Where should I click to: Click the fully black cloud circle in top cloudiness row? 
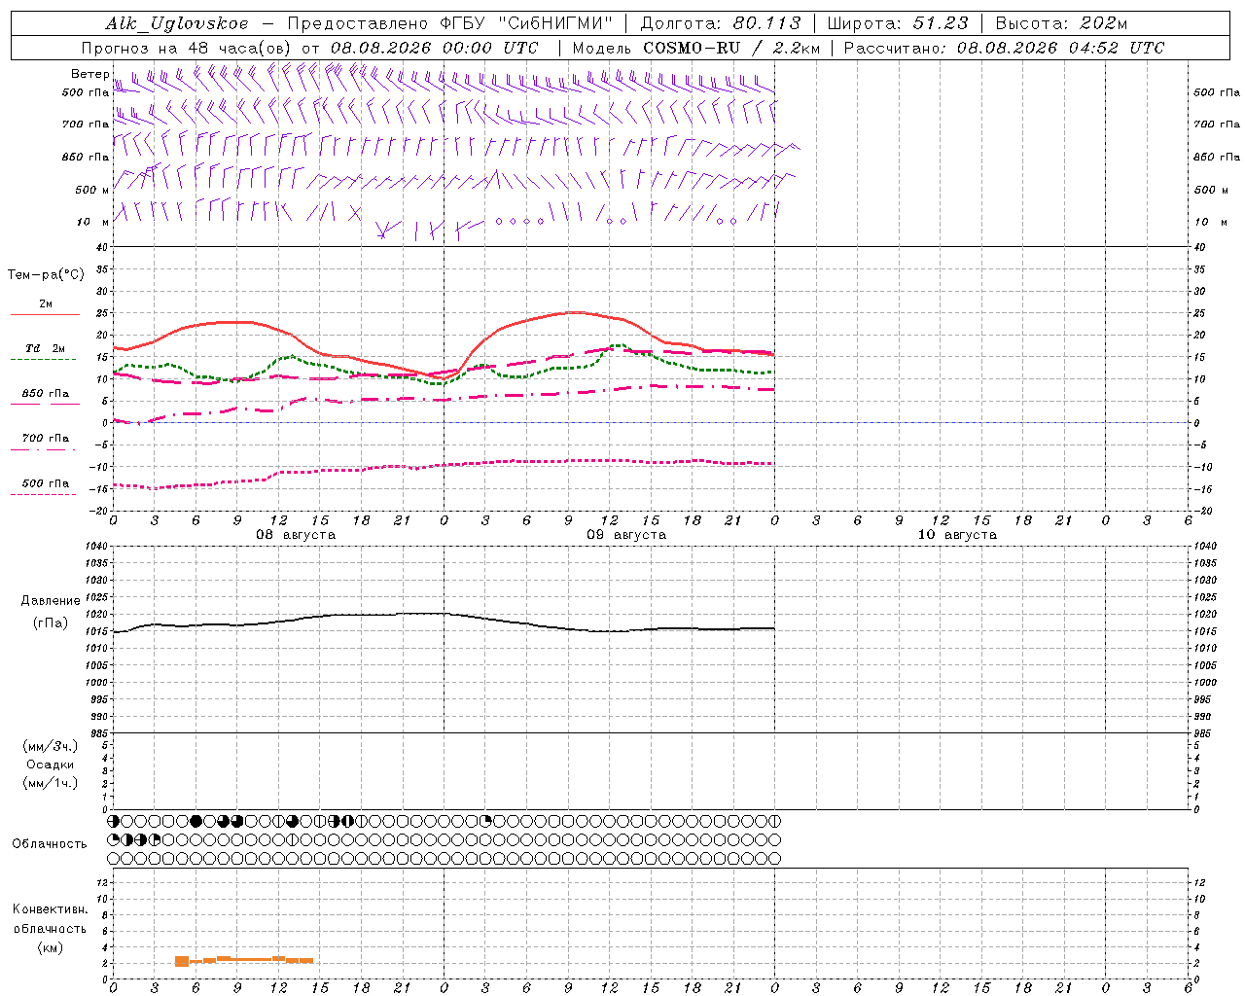point(196,821)
